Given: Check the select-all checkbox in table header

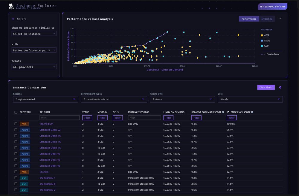Looking at the screenshot, I should tap(16, 112).
